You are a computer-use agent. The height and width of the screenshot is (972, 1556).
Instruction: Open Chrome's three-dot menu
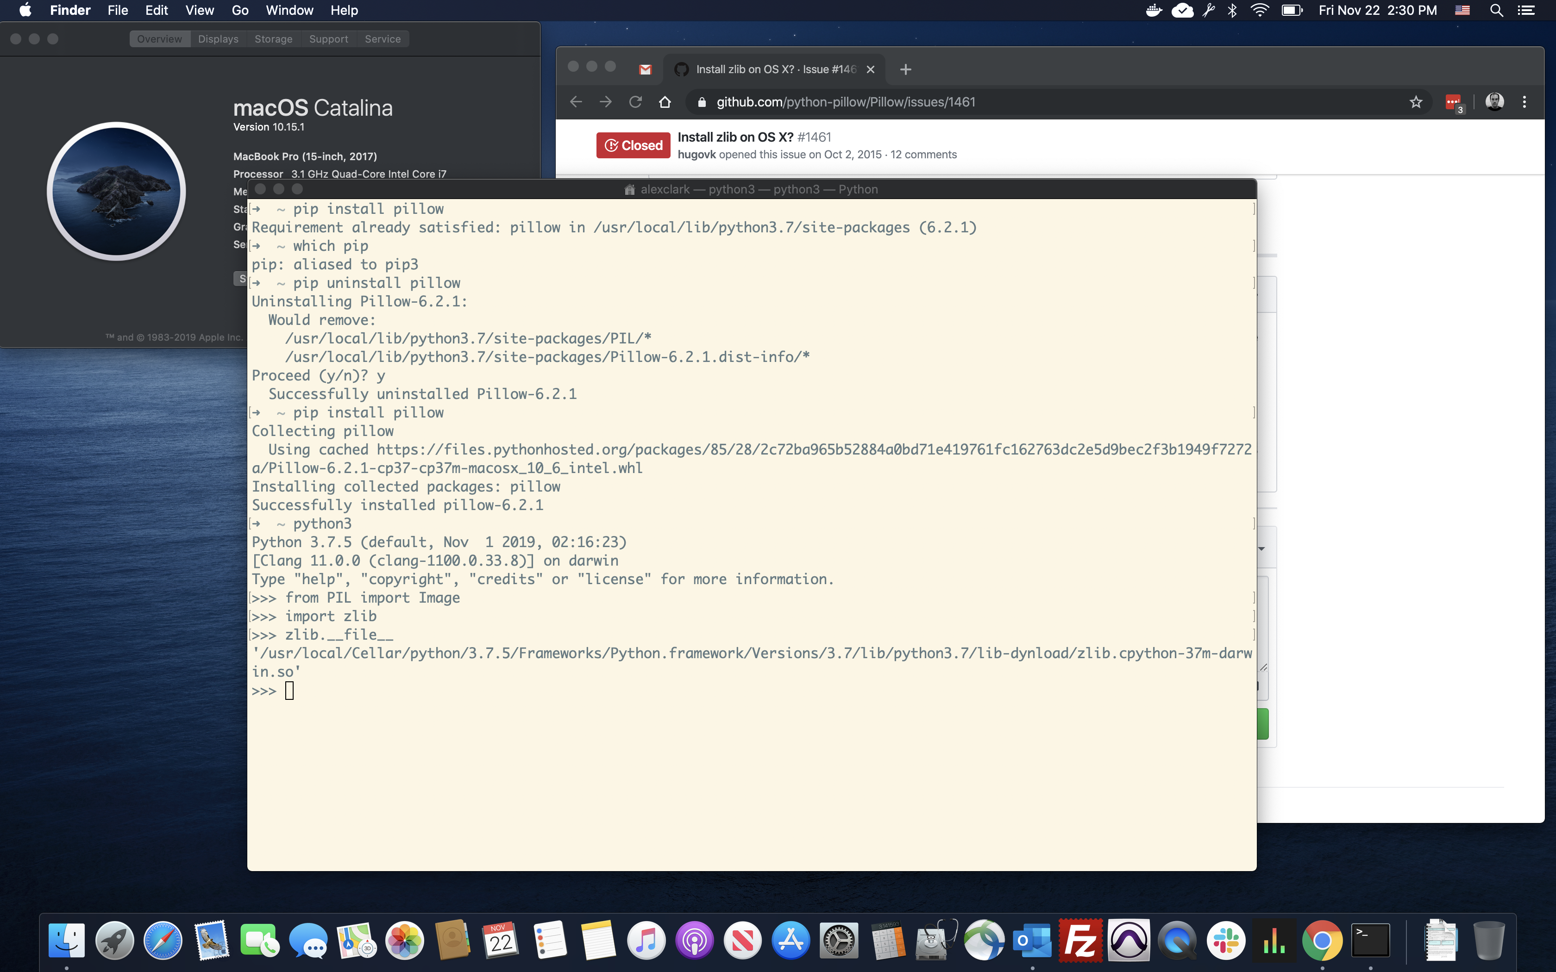pyautogui.click(x=1524, y=102)
